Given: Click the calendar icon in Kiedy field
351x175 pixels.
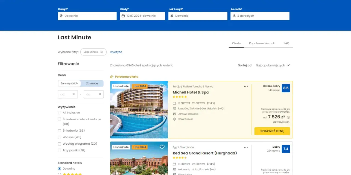Looking at the screenshot, I should coord(123,16).
